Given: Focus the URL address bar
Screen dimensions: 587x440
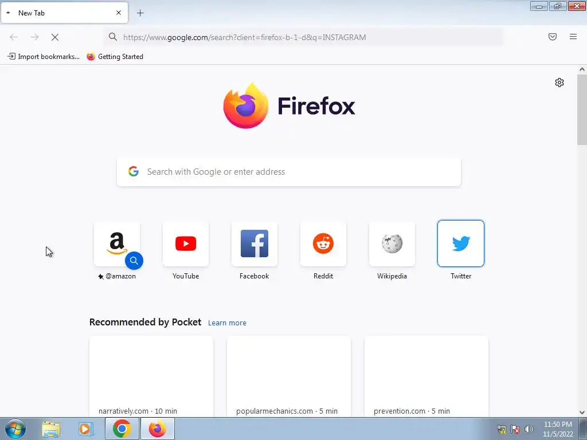Looking at the screenshot, I should click(x=303, y=37).
